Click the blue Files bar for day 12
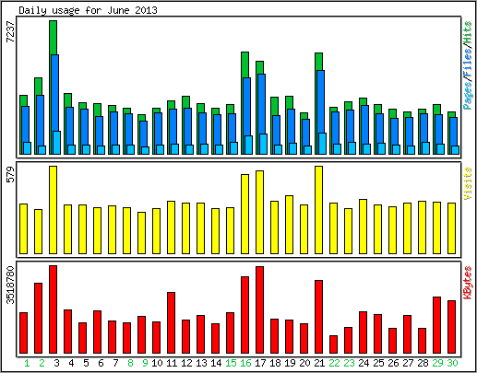The width and height of the screenshot is (477, 373). (x=188, y=126)
